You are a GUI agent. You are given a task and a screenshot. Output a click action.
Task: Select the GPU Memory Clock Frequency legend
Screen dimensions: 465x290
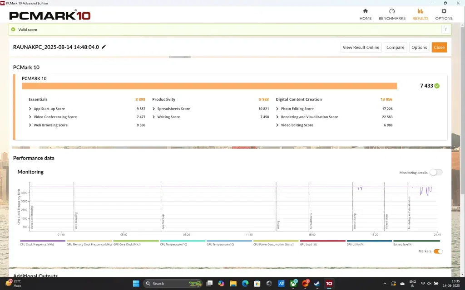(89, 241)
